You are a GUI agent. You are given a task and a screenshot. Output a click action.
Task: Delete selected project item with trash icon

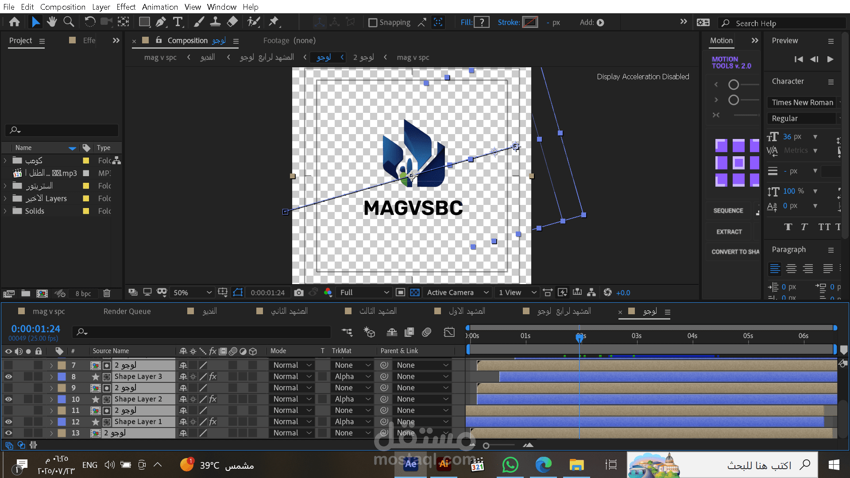coord(107,293)
